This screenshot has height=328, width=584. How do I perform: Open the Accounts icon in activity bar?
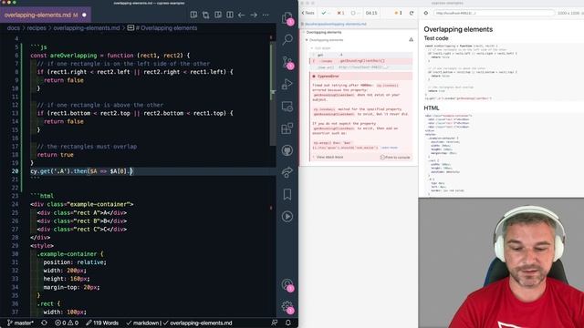pos(287,285)
